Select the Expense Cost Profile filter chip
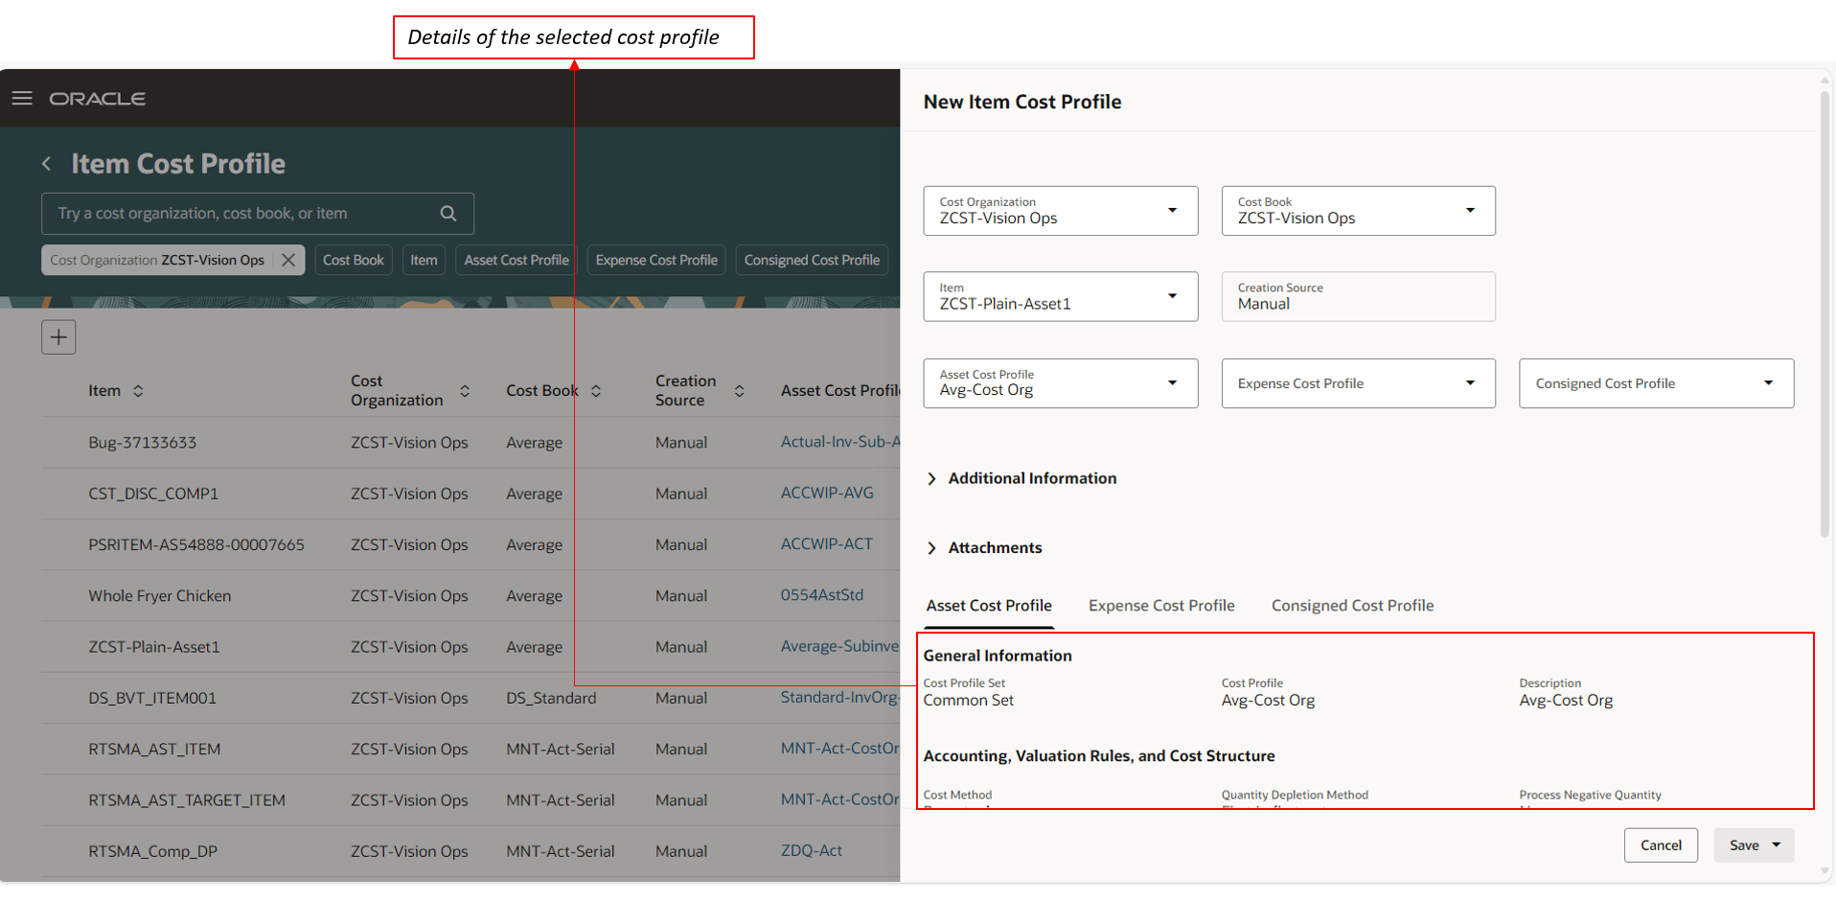Image resolution: width=1836 pixels, height=902 pixels. click(656, 260)
